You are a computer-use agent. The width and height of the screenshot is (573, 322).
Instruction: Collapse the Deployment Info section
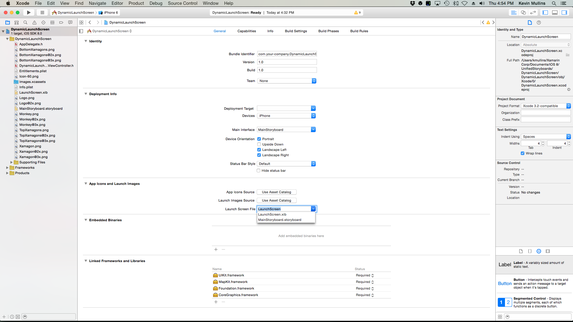[86, 94]
